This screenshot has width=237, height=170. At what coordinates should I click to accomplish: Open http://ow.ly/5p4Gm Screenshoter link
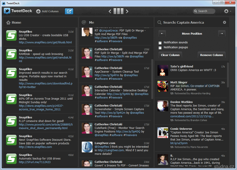[x=113, y=113]
